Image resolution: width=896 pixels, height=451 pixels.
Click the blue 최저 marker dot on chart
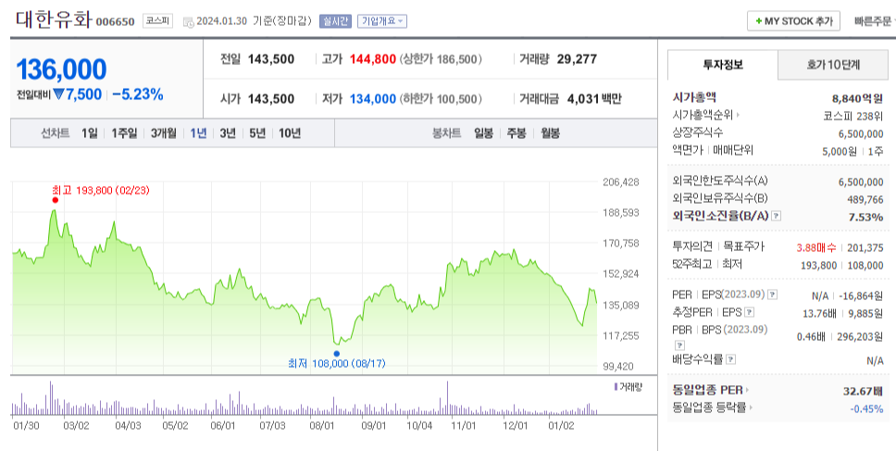click(x=337, y=354)
